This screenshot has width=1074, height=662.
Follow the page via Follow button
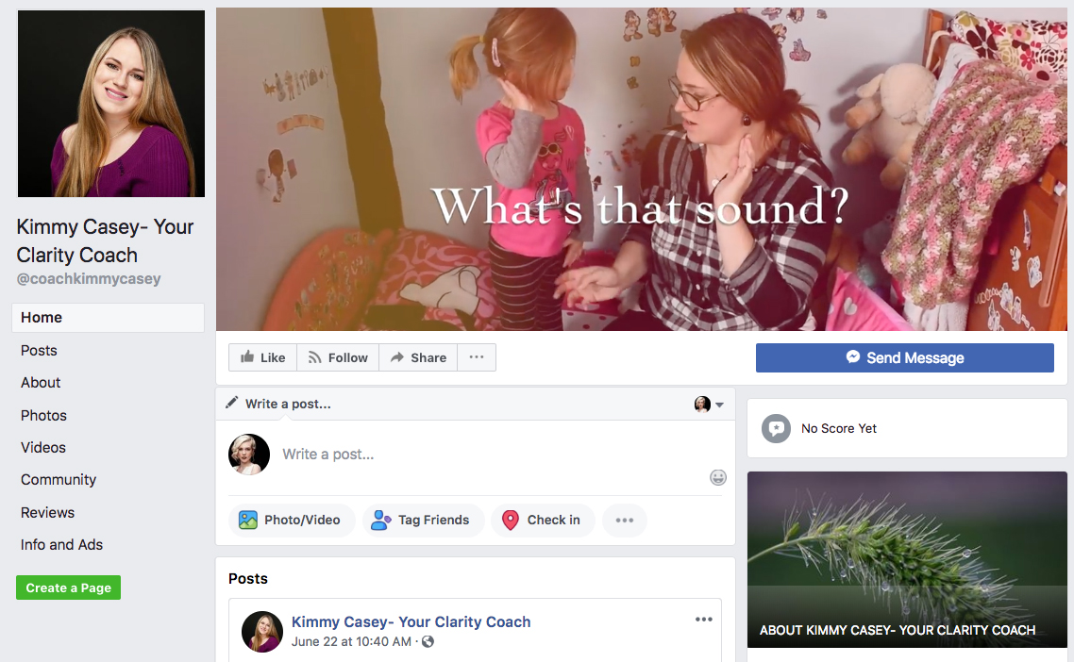(338, 357)
